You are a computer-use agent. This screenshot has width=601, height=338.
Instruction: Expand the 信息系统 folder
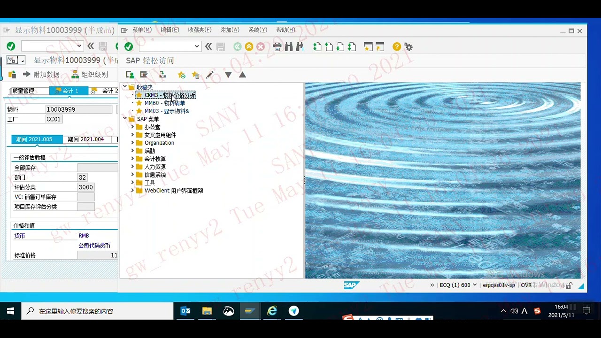pyautogui.click(x=132, y=175)
